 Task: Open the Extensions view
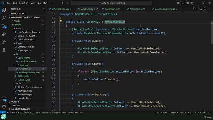click(x=4, y=42)
